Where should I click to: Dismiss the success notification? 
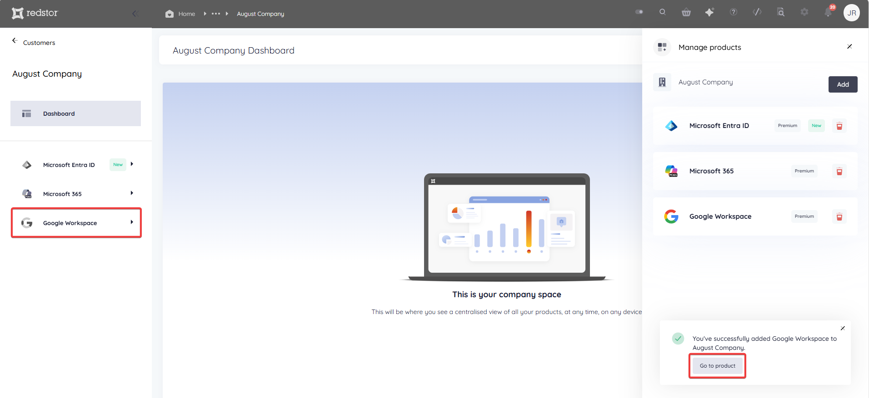click(x=843, y=328)
